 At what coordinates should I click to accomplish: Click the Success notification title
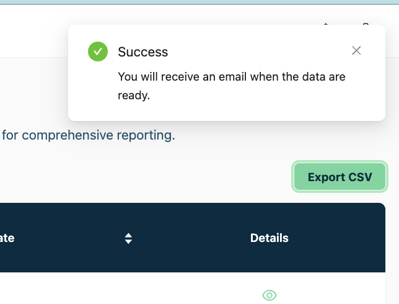coord(142,52)
